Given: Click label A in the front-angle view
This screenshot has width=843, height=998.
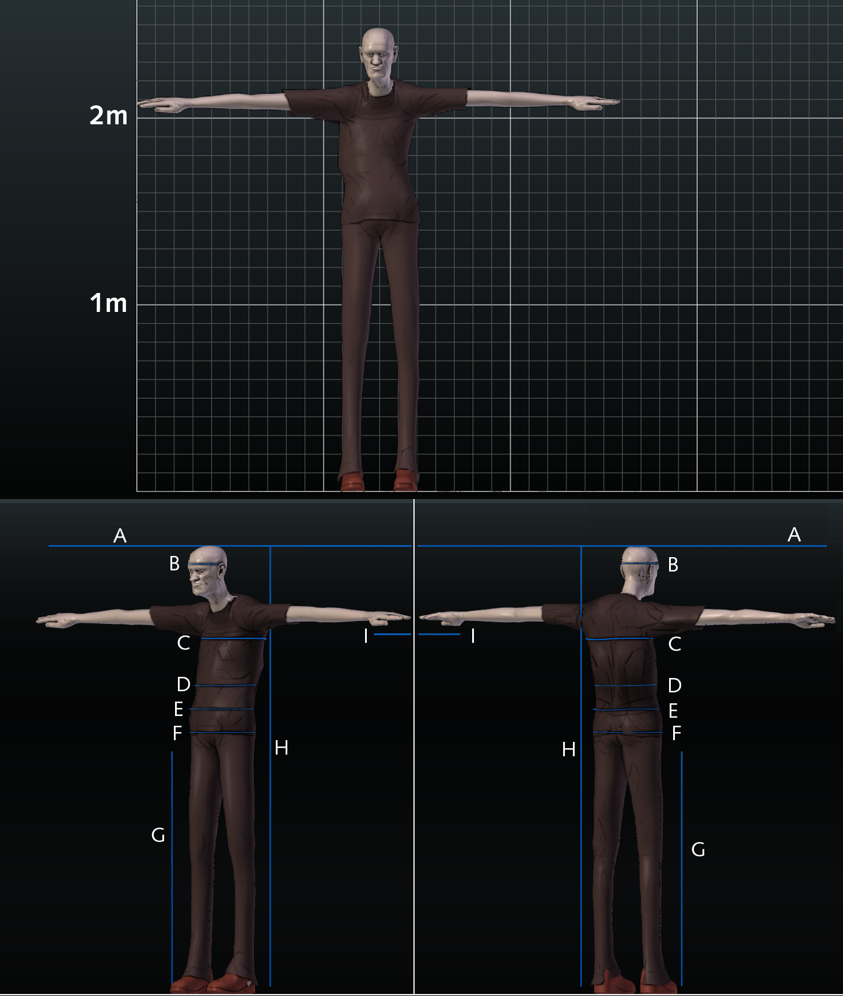Looking at the screenshot, I should (x=120, y=536).
